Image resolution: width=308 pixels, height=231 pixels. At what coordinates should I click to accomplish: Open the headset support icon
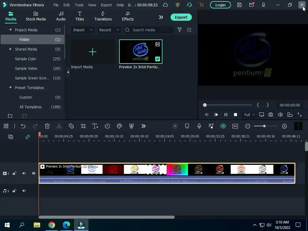coord(189,5)
